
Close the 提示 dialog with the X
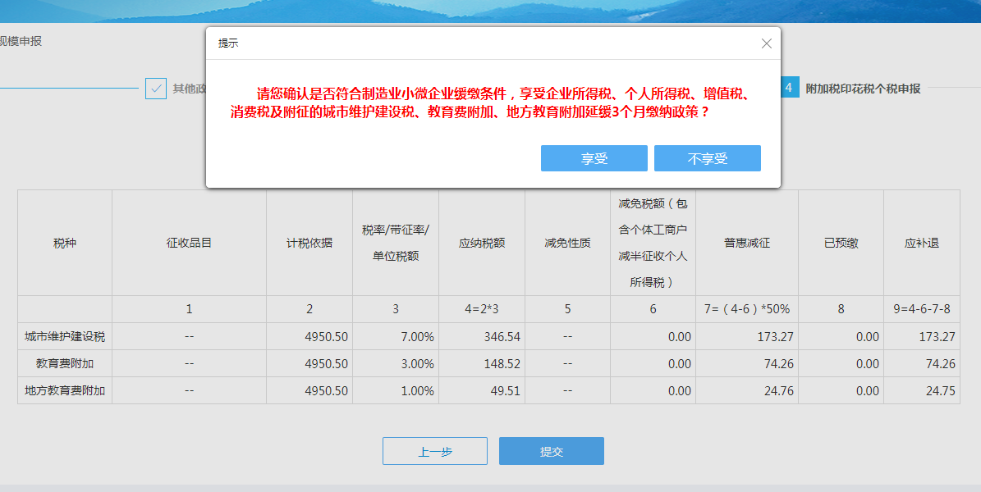(767, 43)
